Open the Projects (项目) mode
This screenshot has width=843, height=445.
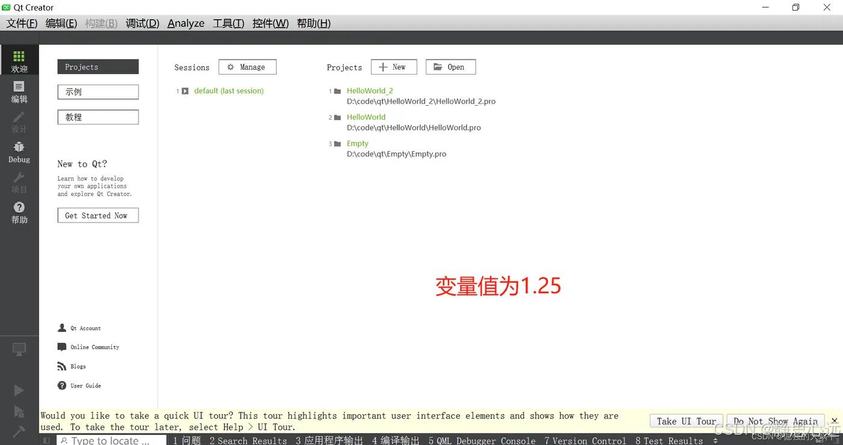click(x=19, y=182)
